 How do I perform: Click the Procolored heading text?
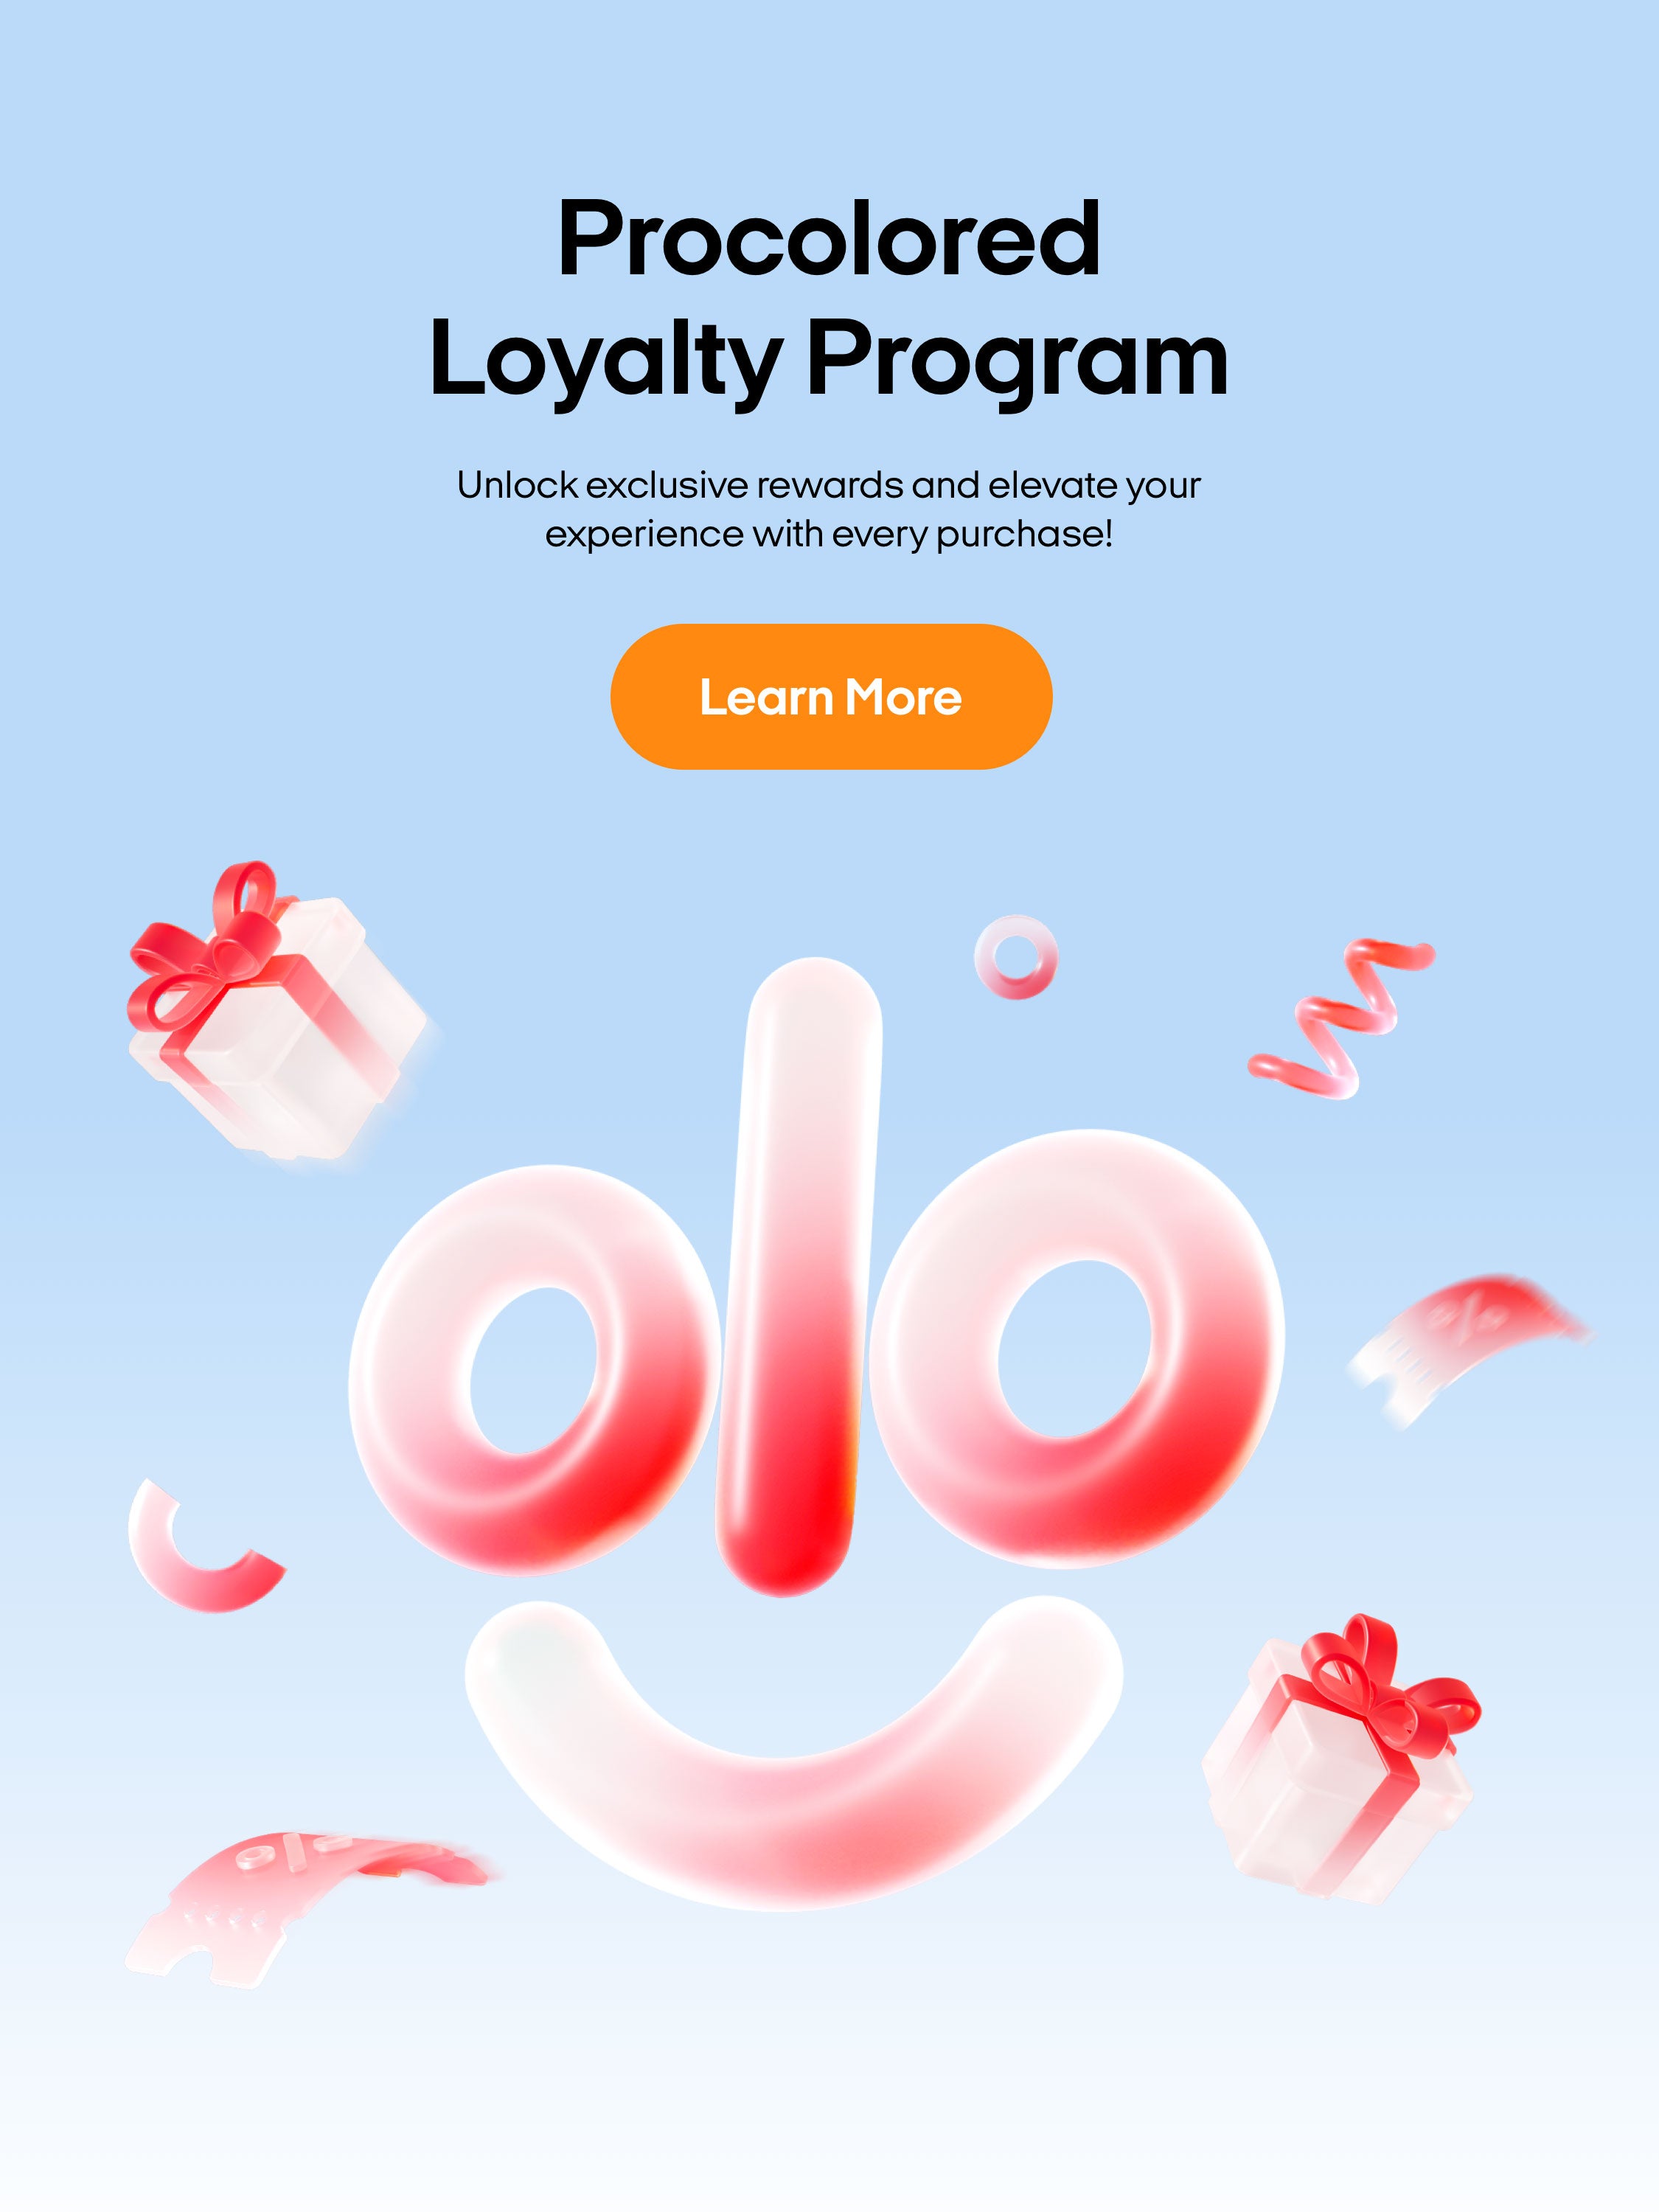coord(830,239)
